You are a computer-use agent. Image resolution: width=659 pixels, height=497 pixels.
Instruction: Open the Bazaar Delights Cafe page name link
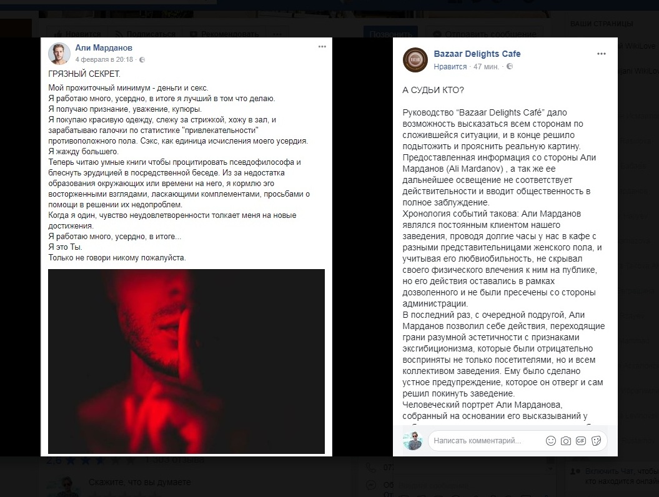[x=477, y=54]
